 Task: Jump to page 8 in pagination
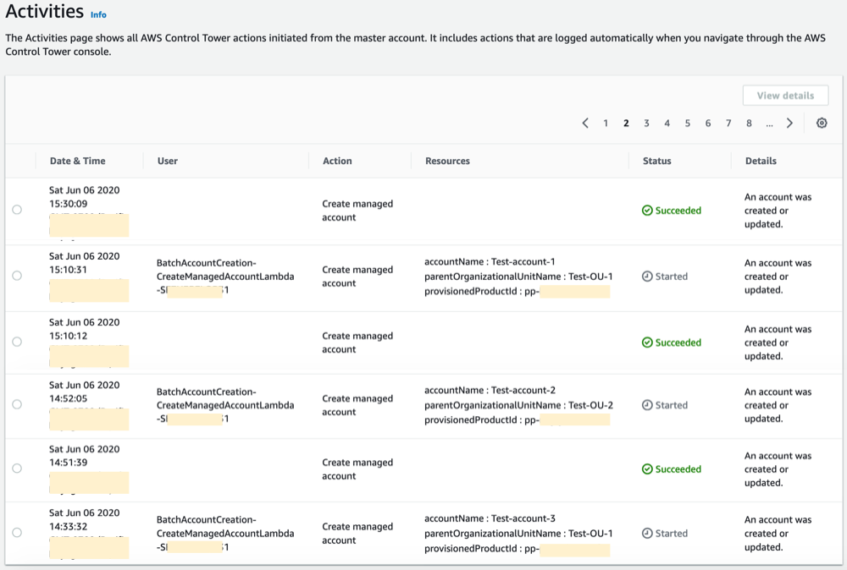pos(749,123)
